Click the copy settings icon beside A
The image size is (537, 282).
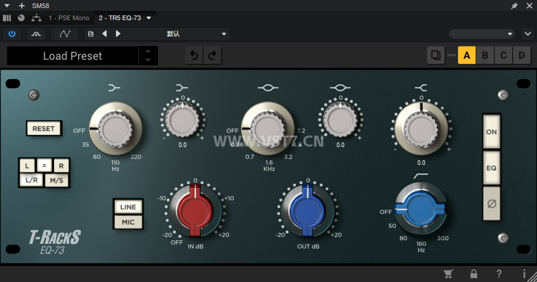436,55
